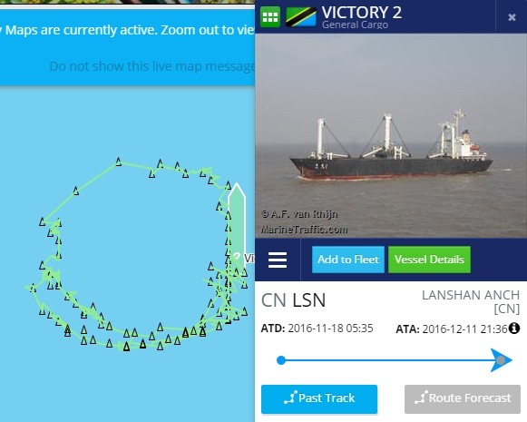This screenshot has height=422, width=527.
Task: Click the VICTORY 2 vessel name title
Action: tap(361, 13)
